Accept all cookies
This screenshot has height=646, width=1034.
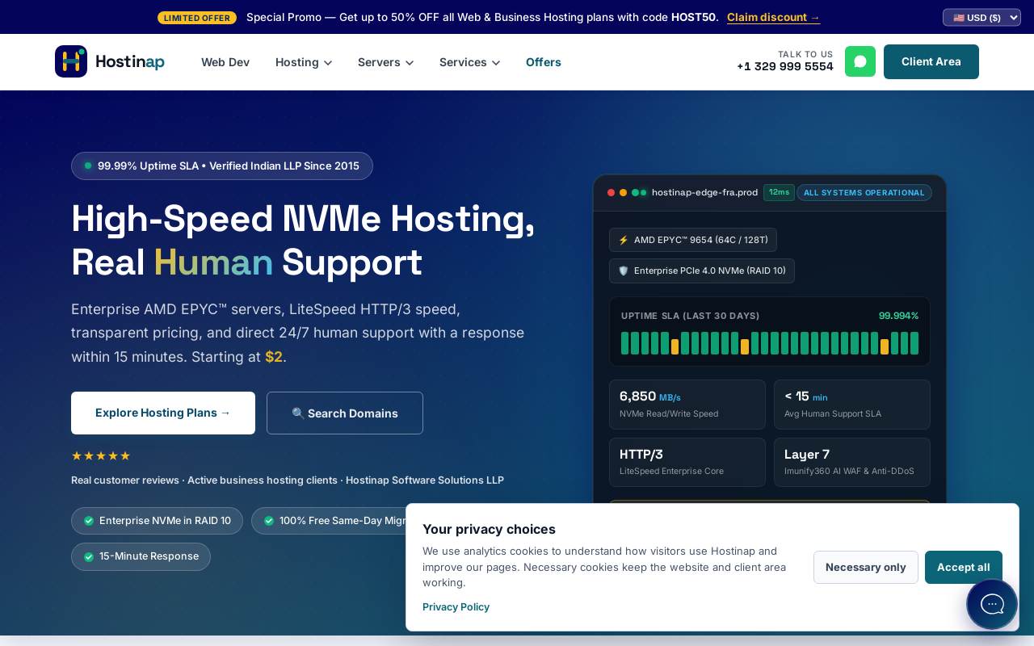pos(964,567)
